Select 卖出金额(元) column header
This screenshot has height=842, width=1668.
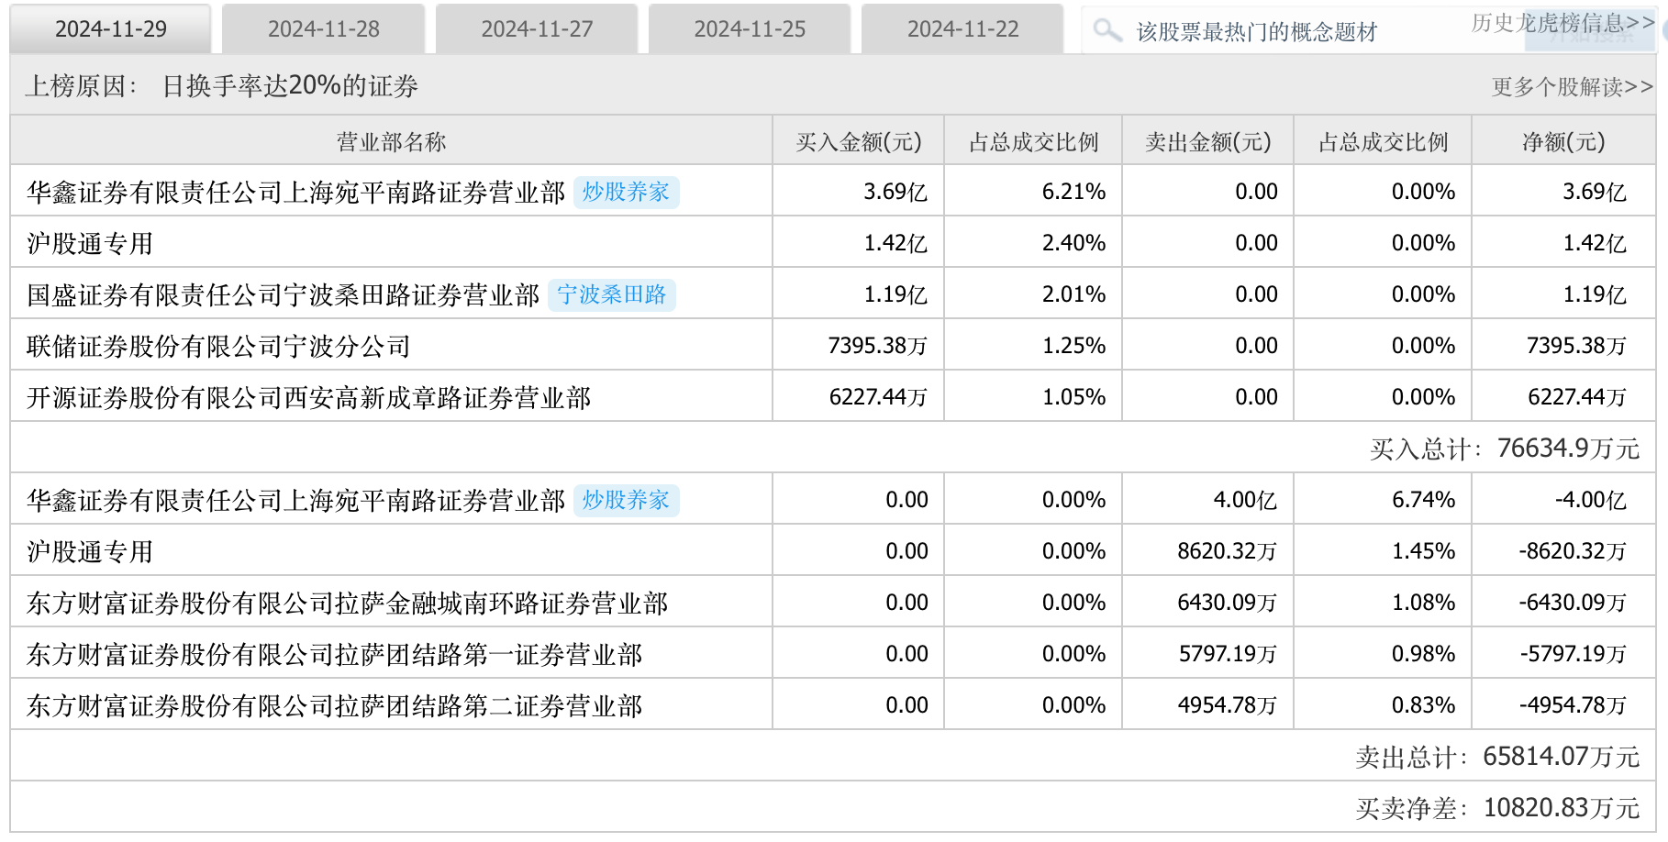pyautogui.click(x=1208, y=141)
